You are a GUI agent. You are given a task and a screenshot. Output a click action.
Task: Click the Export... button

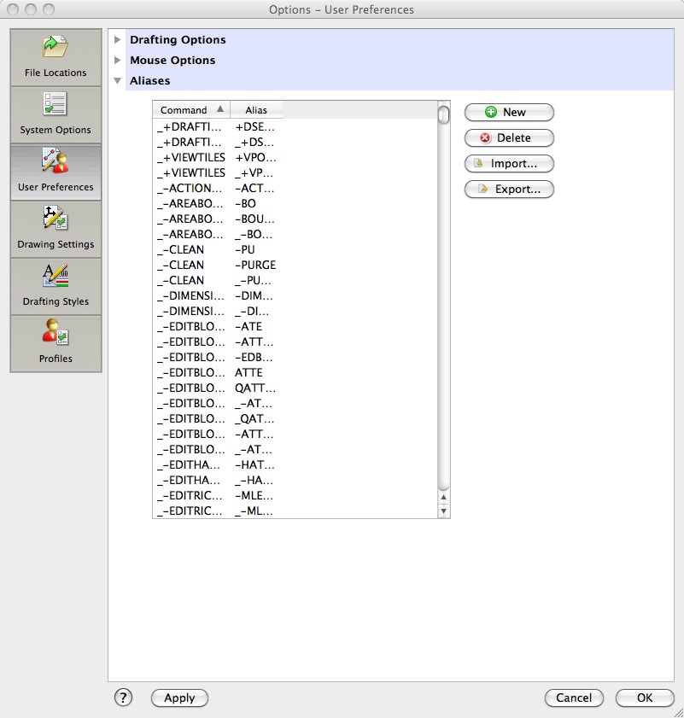pos(509,190)
